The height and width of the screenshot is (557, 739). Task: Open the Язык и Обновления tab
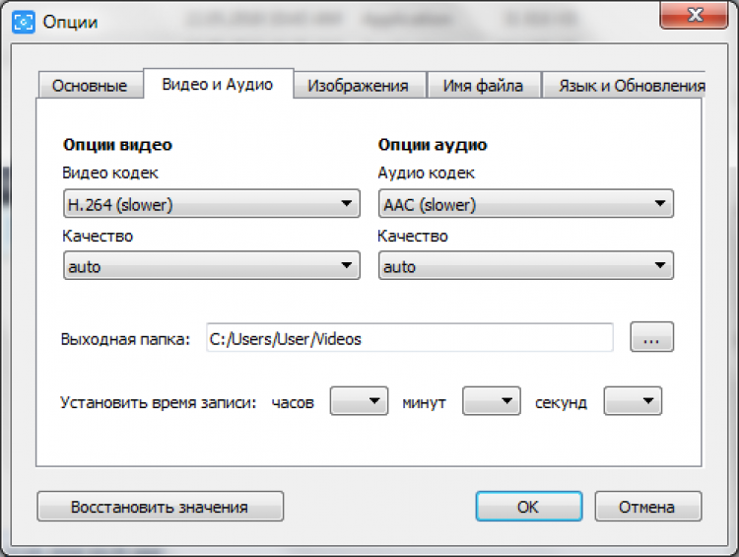pyautogui.click(x=631, y=86)
